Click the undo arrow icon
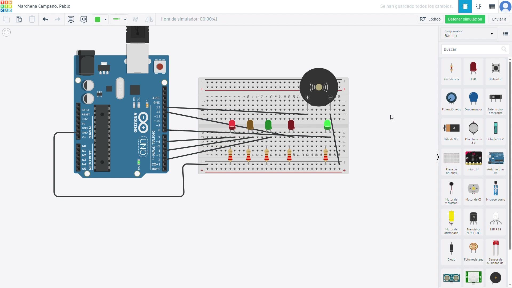 point(45,19)
